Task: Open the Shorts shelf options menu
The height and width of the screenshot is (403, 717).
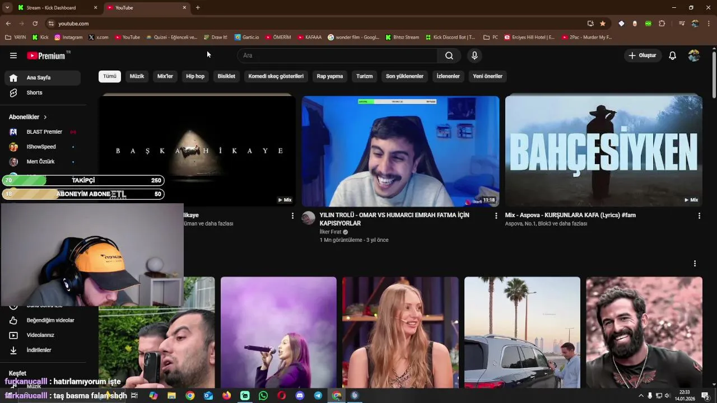Action: click(x=695, y=264)
